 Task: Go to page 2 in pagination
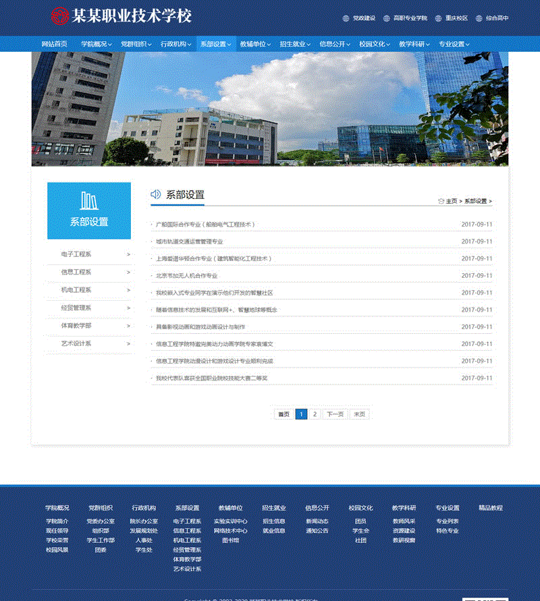click(x=315, y=414)
